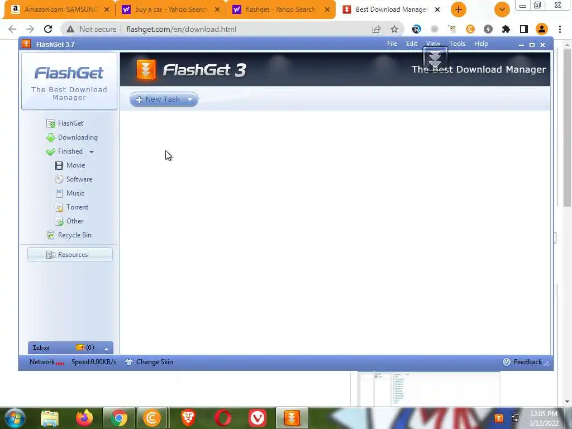Click the Resources button
572x429 pixels.
(x=70, y=255)
